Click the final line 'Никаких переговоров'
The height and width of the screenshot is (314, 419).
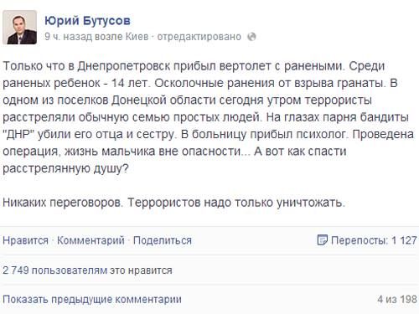[x=174, y=203]
